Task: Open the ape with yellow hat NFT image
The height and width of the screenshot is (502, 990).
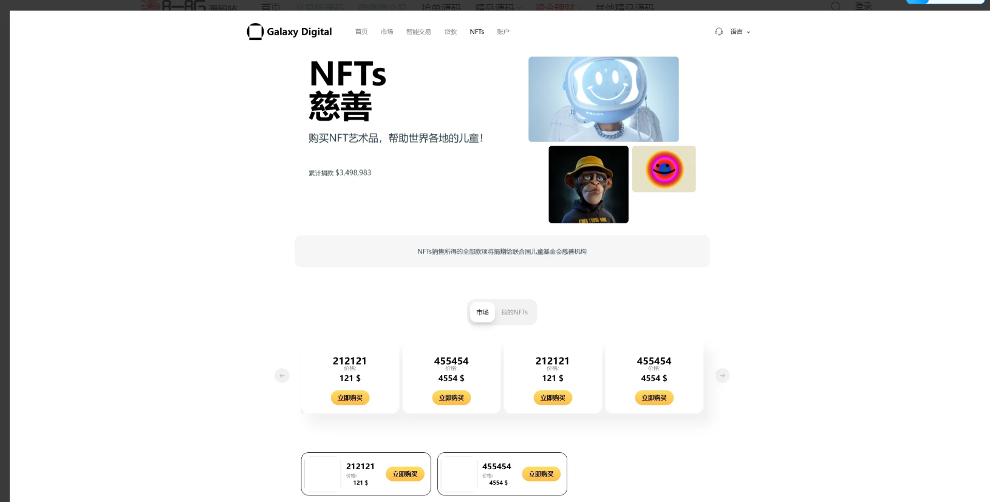Action: (588, 184)
